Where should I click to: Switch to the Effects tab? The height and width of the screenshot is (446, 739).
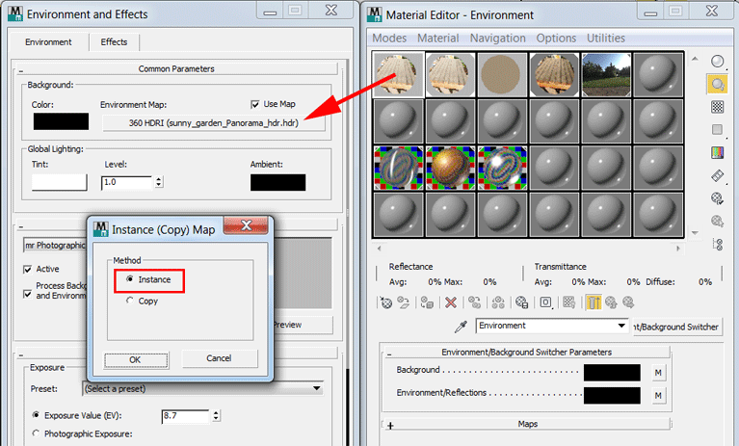[x=114, y=42]
